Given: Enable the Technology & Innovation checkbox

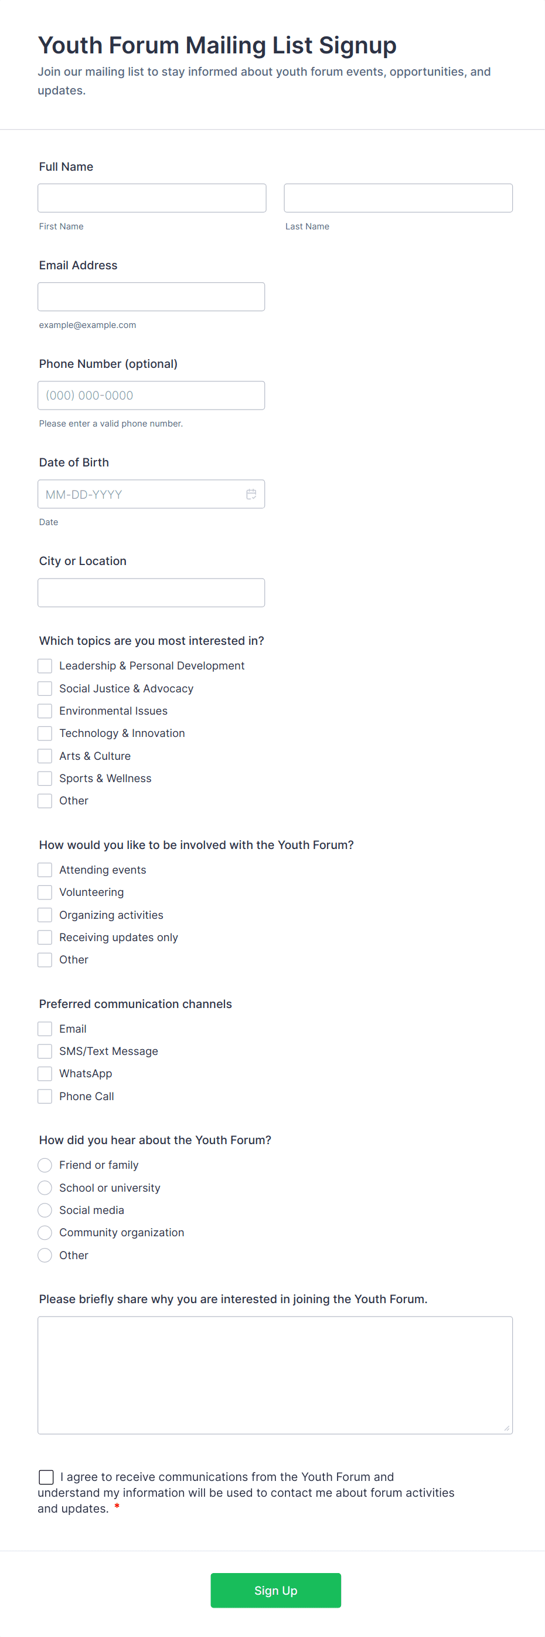Looking at the screenshot, I should (45, 733).
